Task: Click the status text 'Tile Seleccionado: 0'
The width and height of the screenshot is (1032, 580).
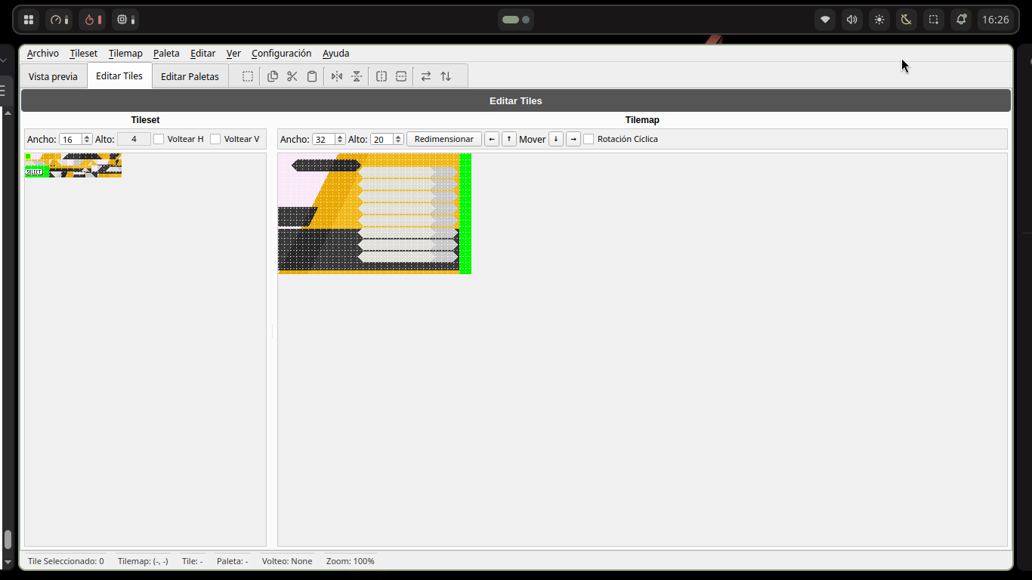Action: [x=66, y=561]
